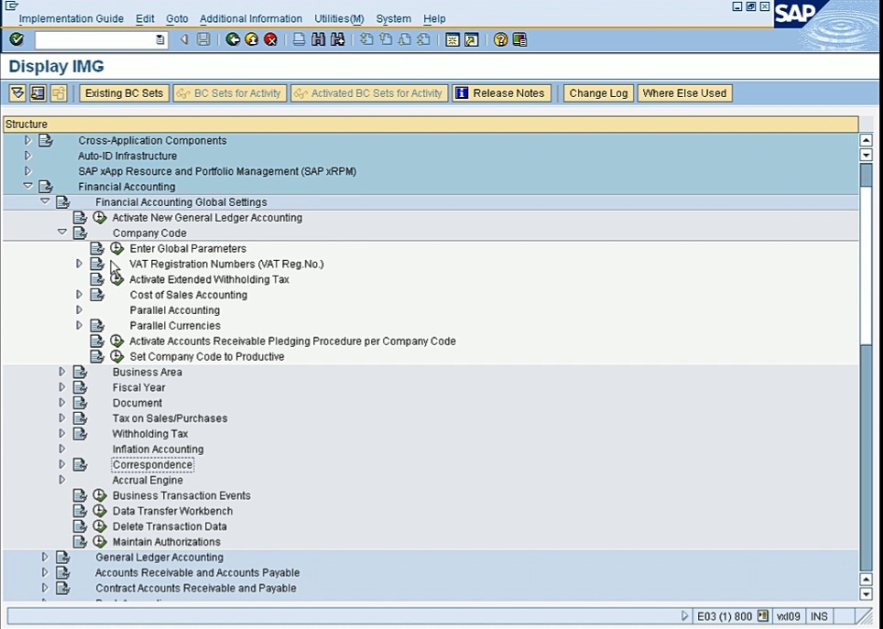Screen dimensions: 883x629
Task: Click the yellow Help question mark icon
Action: [x=500, y=39]
